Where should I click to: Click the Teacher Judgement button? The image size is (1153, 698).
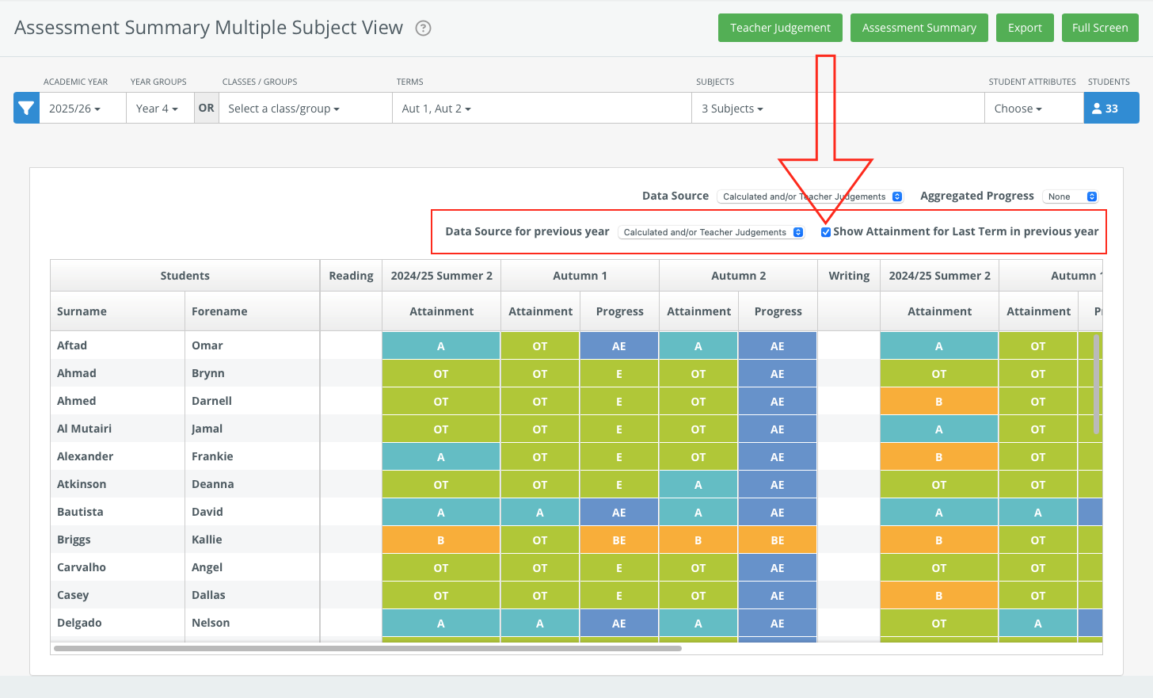(x=780, y=28)
